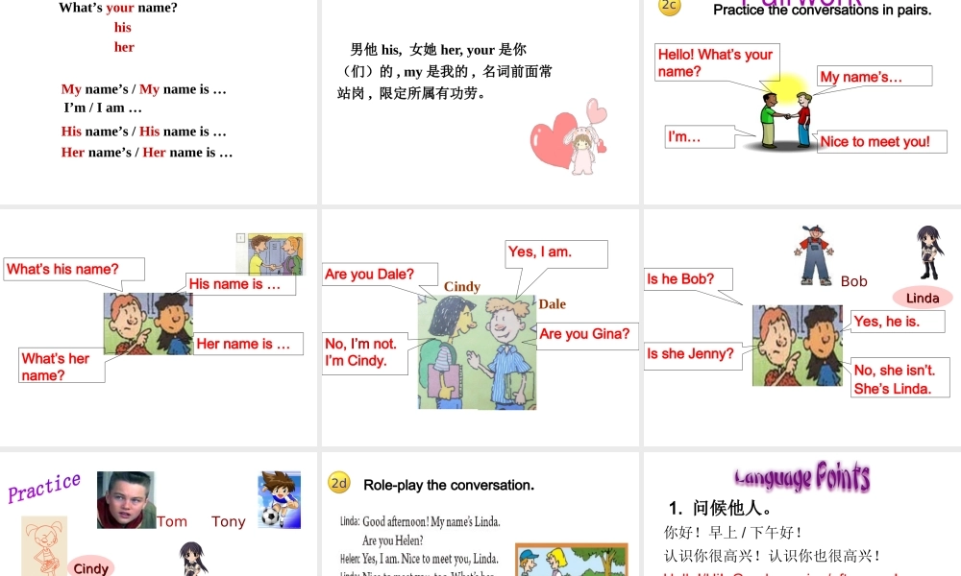Click the 2d yellow circle badge
The image size is (961, 576).
[339, 483]
